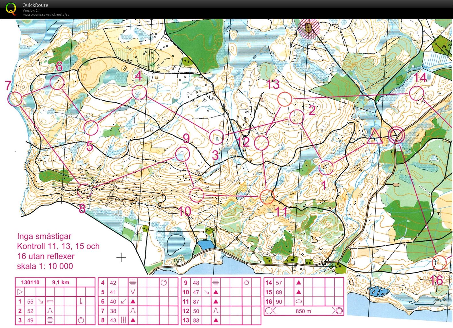Click control circle 3 on the map
The height and width of the screenshot is (328, 453).
(x=216, y=137)
